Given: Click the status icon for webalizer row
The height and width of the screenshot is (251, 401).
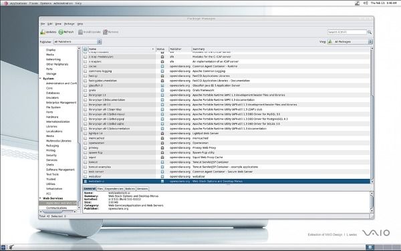Looking at the screenshot, I should coord(162,176).
